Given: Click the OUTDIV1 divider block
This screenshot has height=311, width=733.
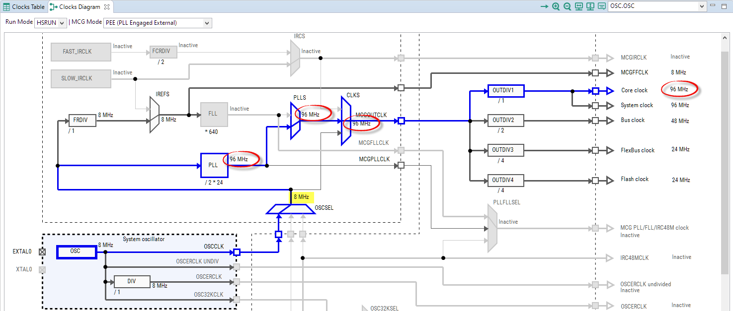Looking at the screenshot, I should 506,91.
